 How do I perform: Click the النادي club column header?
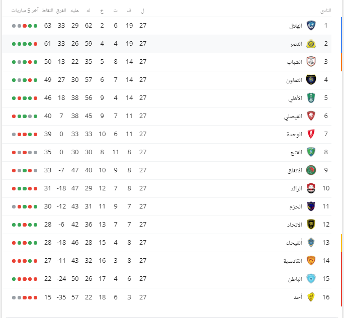click(326, 11)
